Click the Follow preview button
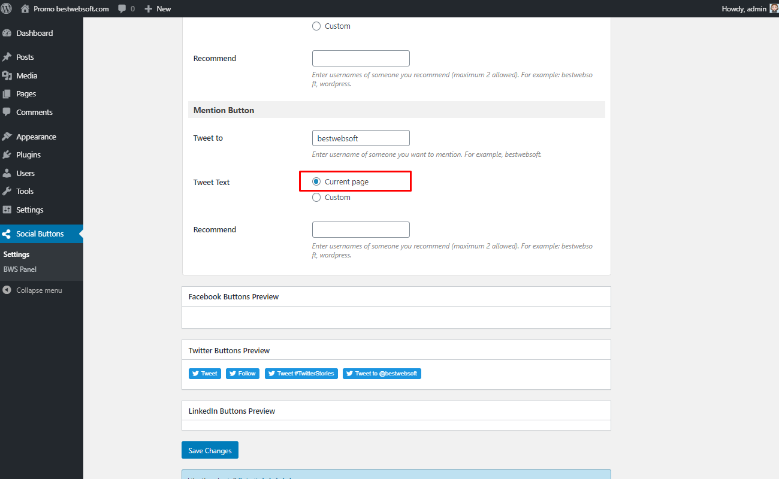 (243, 373)
